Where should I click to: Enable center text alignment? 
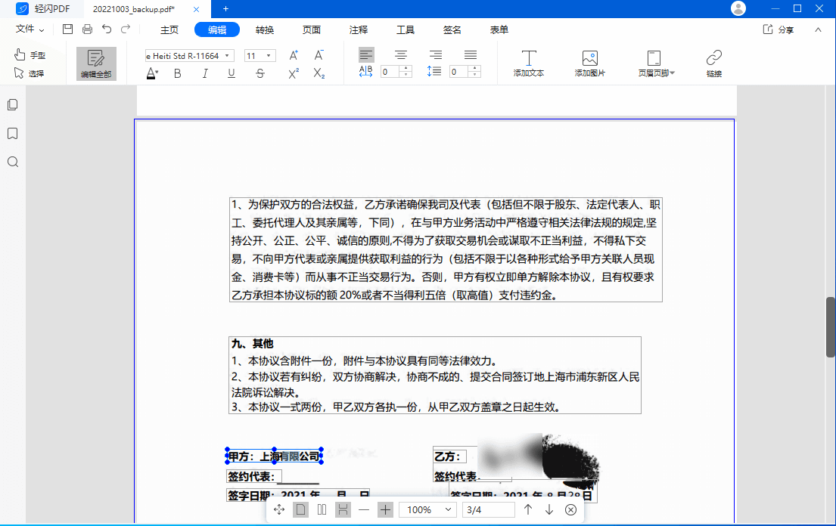(x=401, y=55)
